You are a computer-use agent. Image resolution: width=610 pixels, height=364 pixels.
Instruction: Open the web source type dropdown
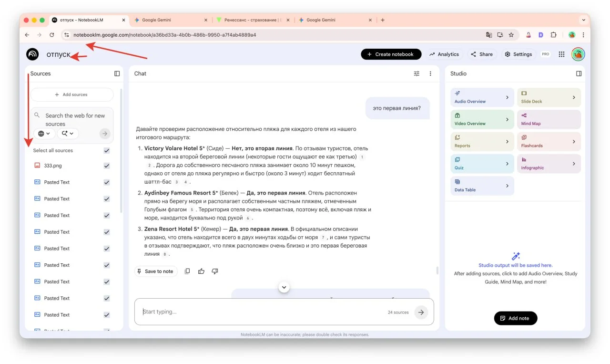coord(44,134)
